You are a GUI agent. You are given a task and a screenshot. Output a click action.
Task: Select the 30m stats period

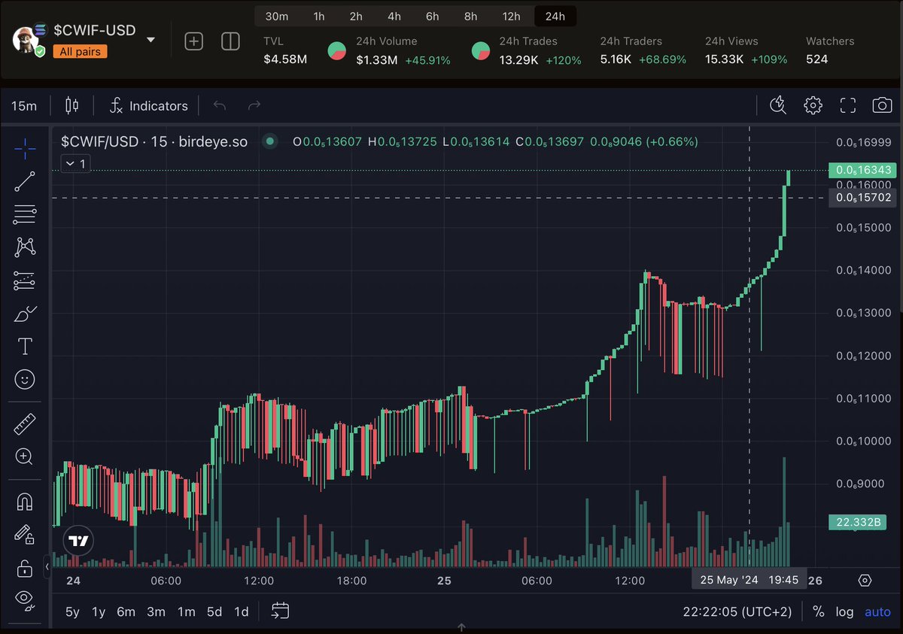pyautogui.click(x=277, y=17)
